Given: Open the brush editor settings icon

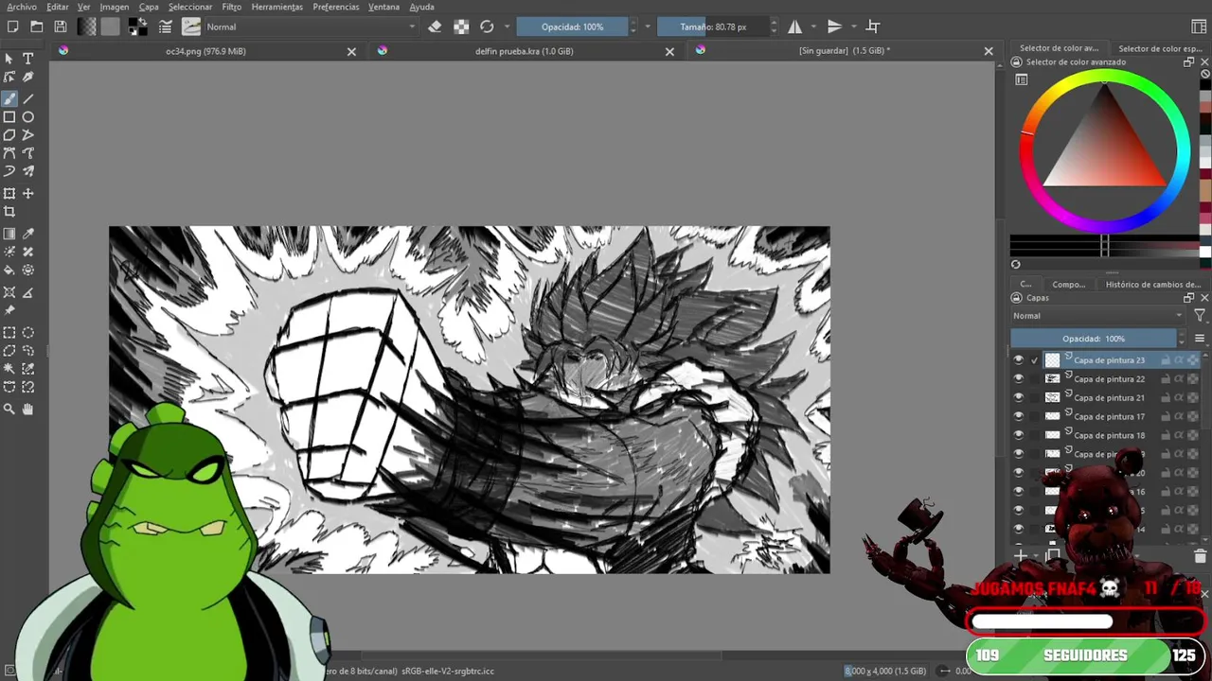Looking at the screenshot, I should 166,26.
